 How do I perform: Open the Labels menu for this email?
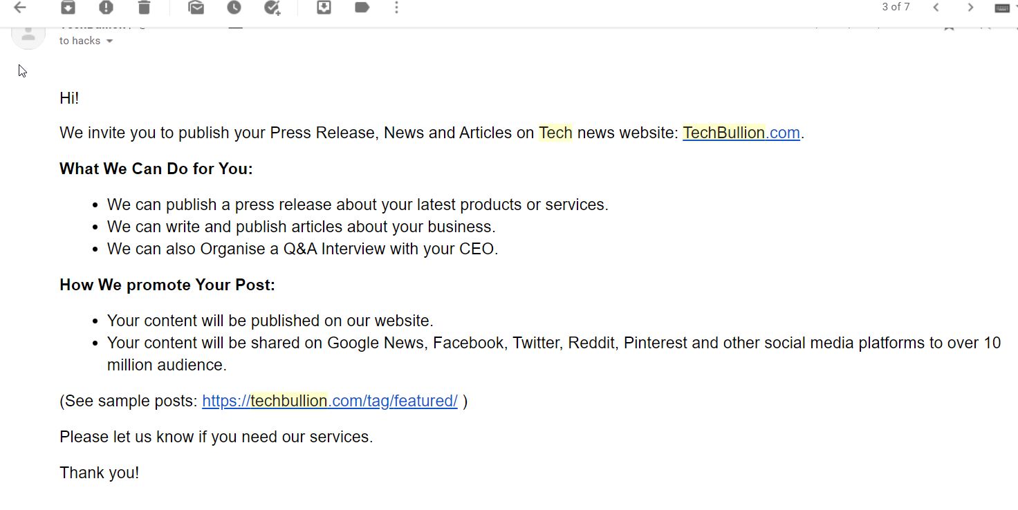(362, 8)
